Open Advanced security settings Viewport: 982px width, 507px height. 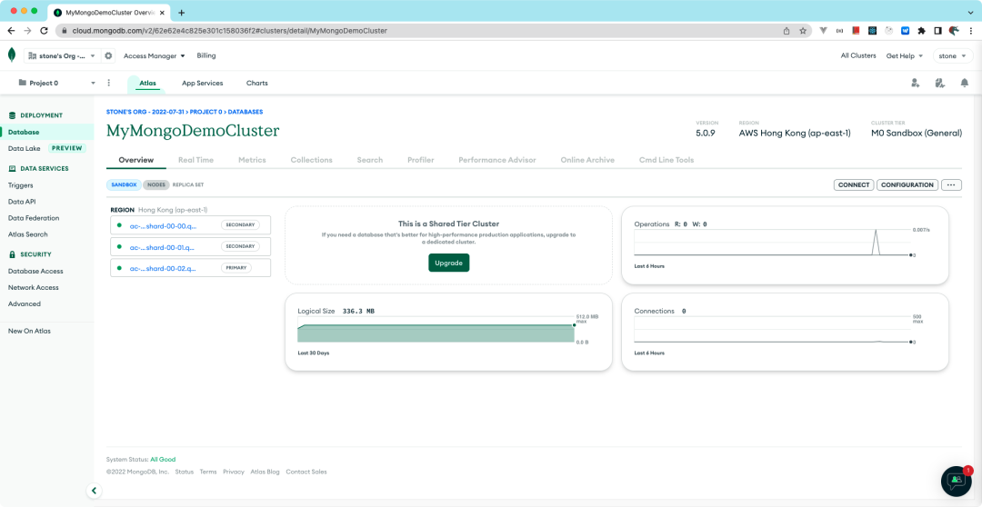(25, 303)
